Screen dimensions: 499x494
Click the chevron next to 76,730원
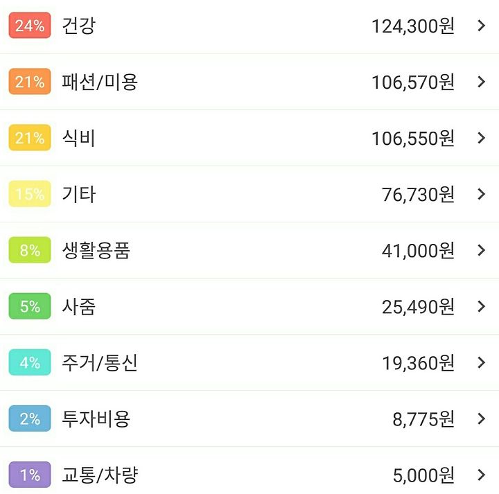pos(482,194)
